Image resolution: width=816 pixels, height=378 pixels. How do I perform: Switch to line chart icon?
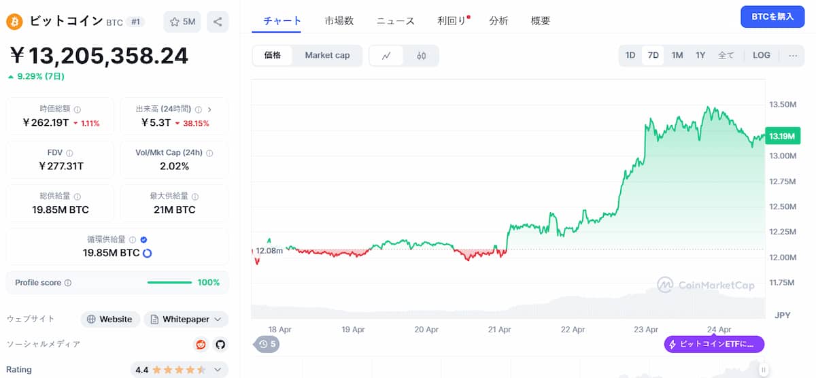[x=386, y=56]
